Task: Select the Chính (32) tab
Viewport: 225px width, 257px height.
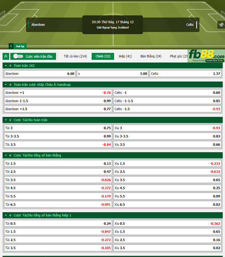Action: [103, 56]
